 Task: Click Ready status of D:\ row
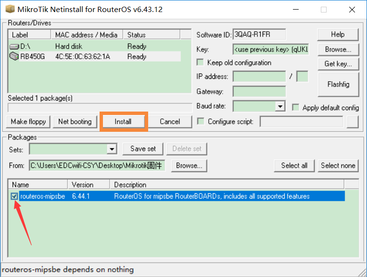(x=137, y=46)
